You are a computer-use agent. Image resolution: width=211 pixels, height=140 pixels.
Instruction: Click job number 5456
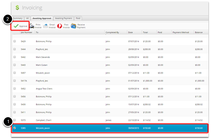[x=23, y=96]
